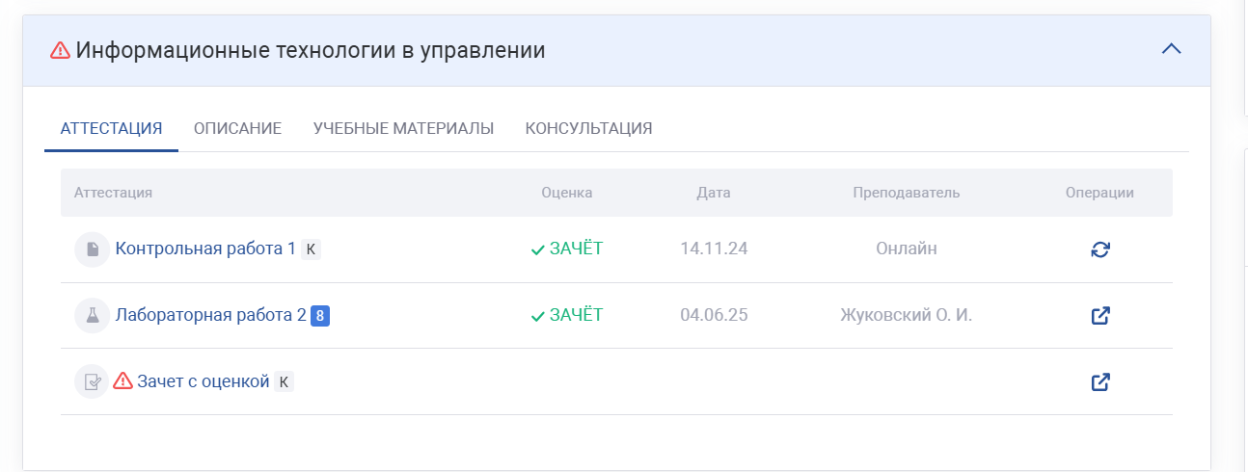Screen dimensions: 1248x472
Task: Click the blue 8 badge on Лабораторная работа 2
Action: coord(320,315)
